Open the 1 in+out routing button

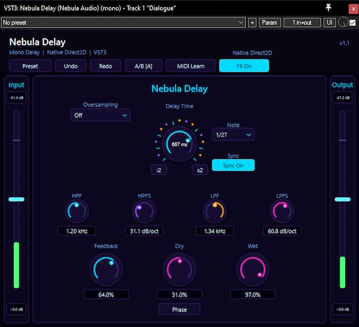302,23
